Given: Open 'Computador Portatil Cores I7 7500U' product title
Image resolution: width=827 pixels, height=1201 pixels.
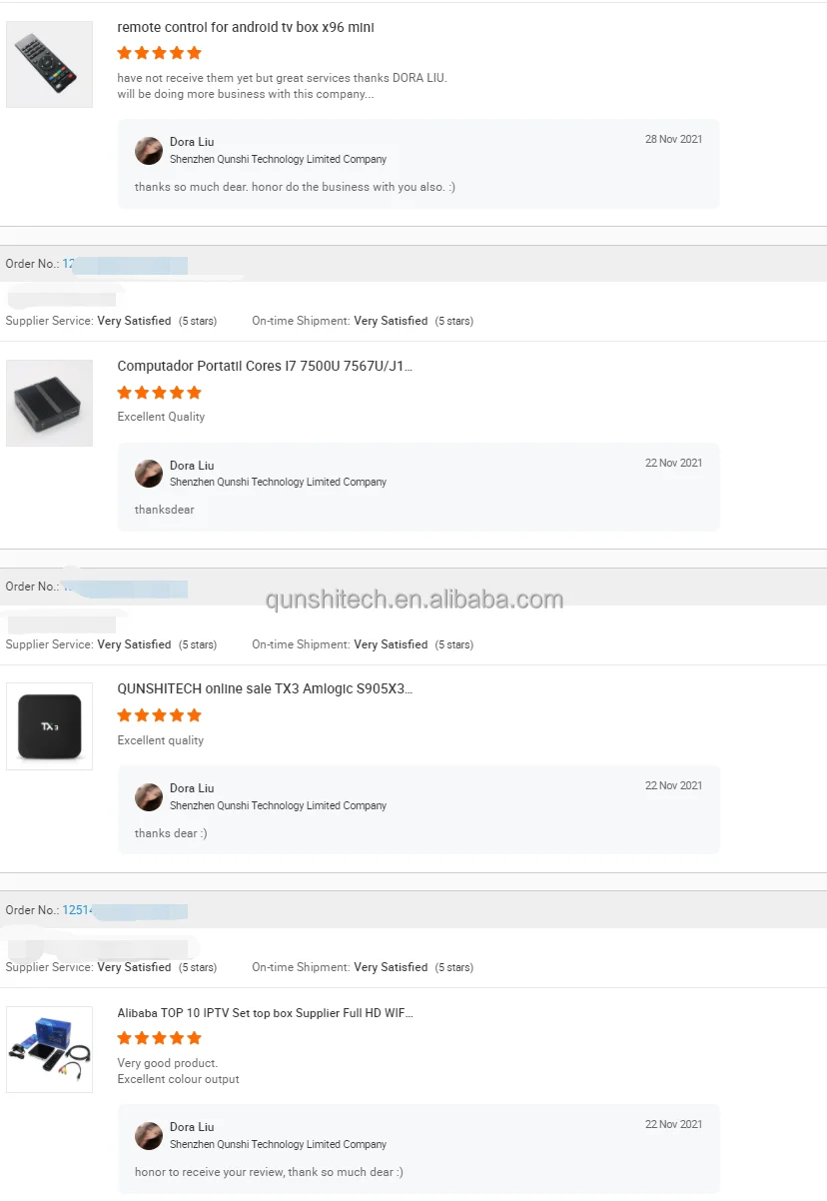Looking at the screenshot, I should 265,367.
